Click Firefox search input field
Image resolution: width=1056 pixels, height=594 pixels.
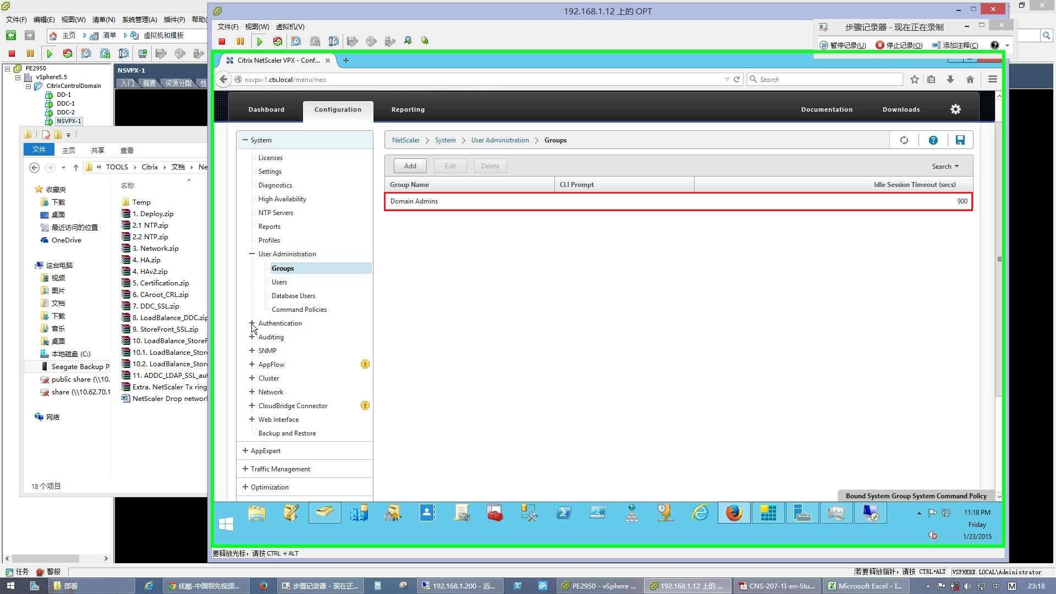824,79
